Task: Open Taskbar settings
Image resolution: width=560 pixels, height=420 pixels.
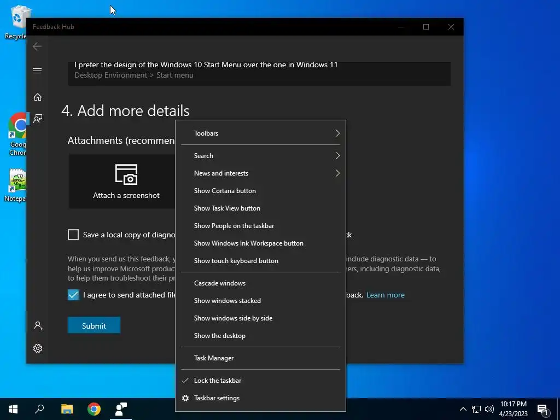Action: (260, 398)
